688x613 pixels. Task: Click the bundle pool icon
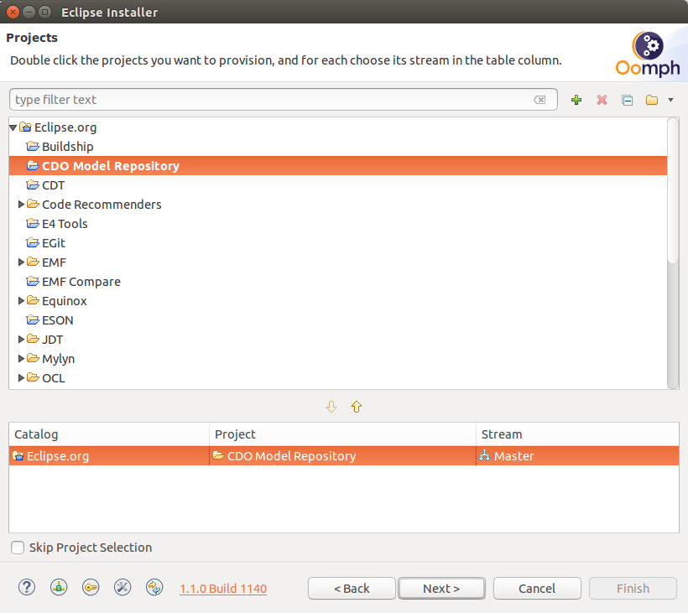click(x=59, y=587)
